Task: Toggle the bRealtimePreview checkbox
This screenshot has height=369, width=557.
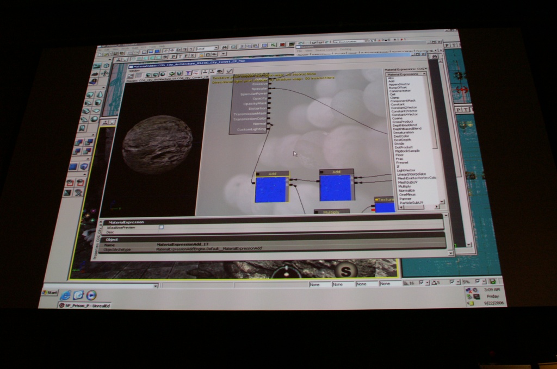Action: 161,227
